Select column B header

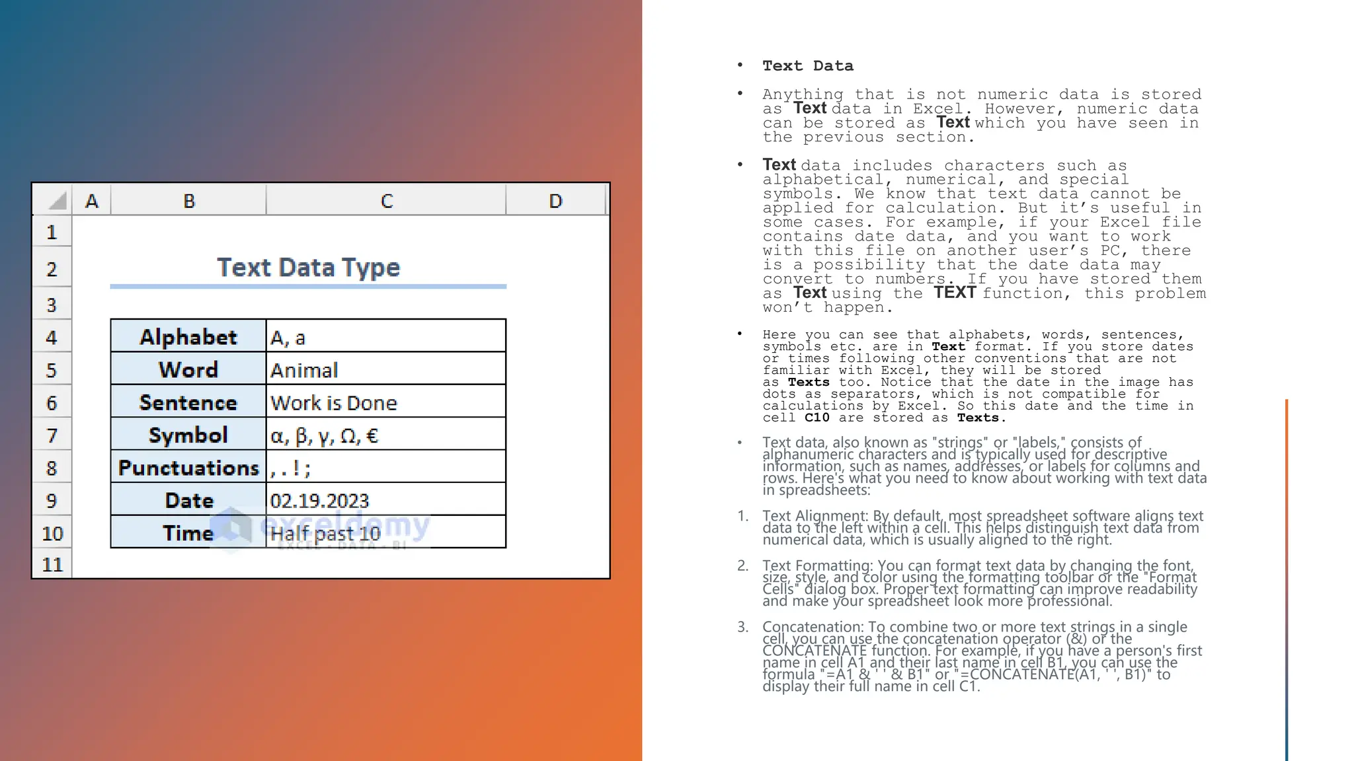click(x=189, y=201)
